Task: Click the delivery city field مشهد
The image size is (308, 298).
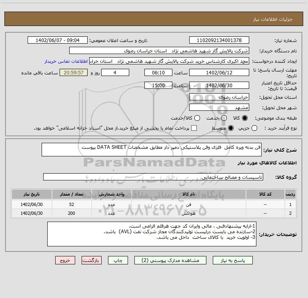Action: 219,107
